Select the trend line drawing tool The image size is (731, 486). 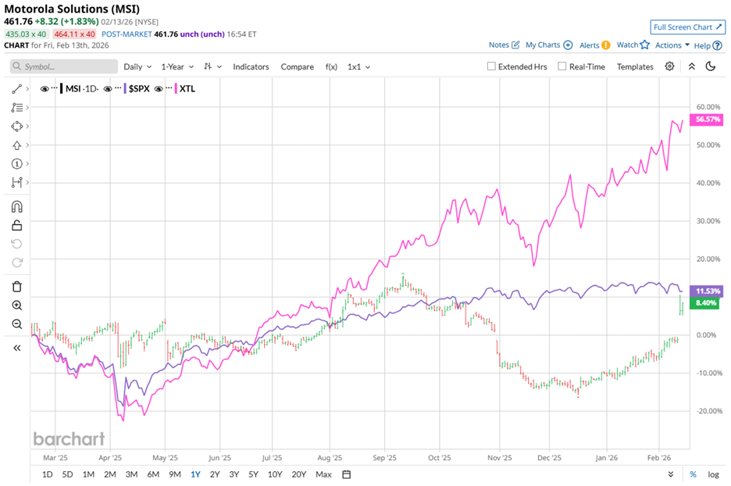16,88
